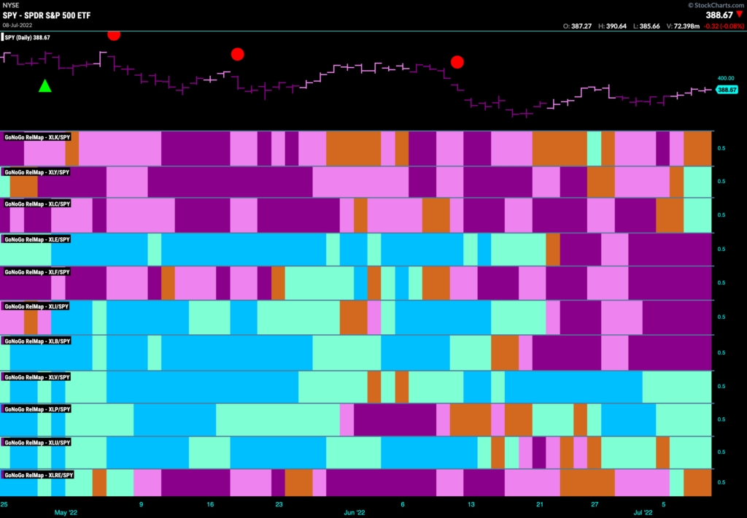Click the Jul '22 month axis label

pos(643,513)
